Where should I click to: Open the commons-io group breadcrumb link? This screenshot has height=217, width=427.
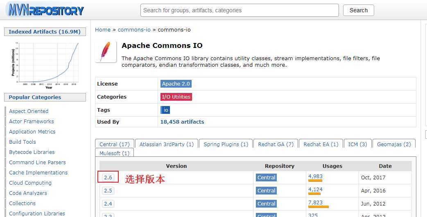click(134, 29)
